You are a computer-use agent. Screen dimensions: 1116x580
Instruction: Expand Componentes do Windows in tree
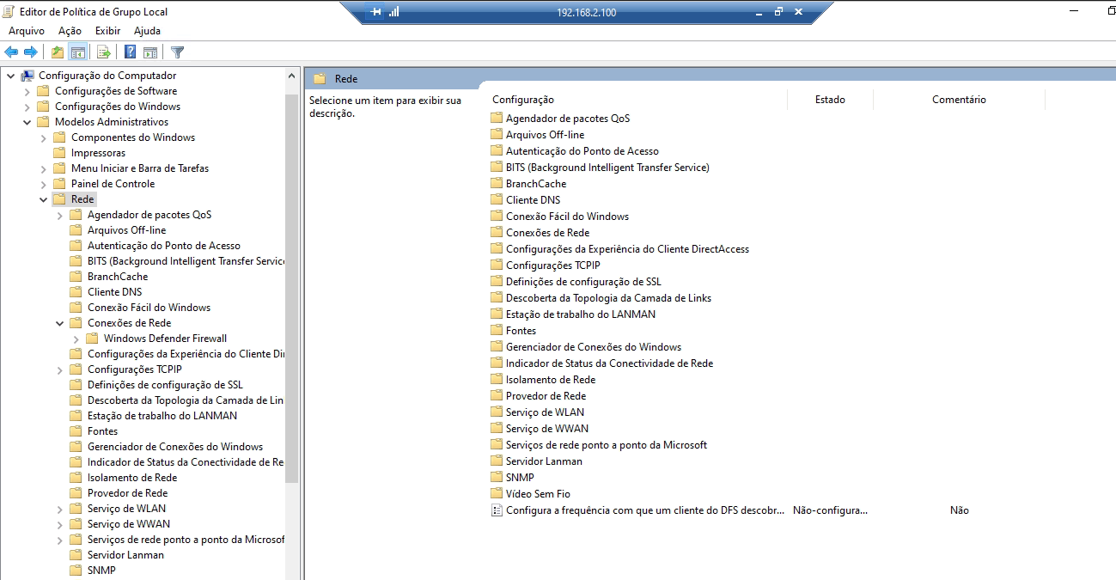click(x=43, y=137)
